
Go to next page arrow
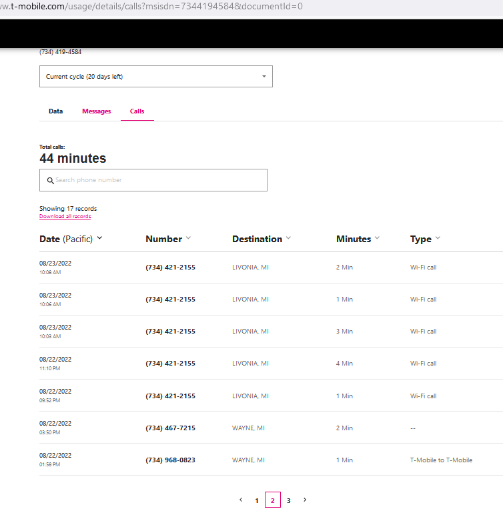(x=305, y=500)
